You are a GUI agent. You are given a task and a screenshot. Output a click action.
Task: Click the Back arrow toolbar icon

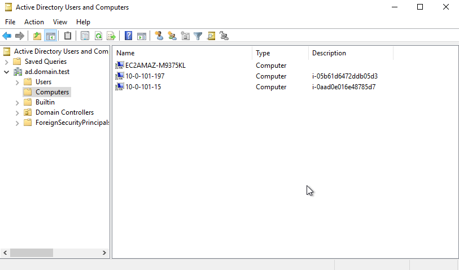pyautogui.click(x=7, y=36)
